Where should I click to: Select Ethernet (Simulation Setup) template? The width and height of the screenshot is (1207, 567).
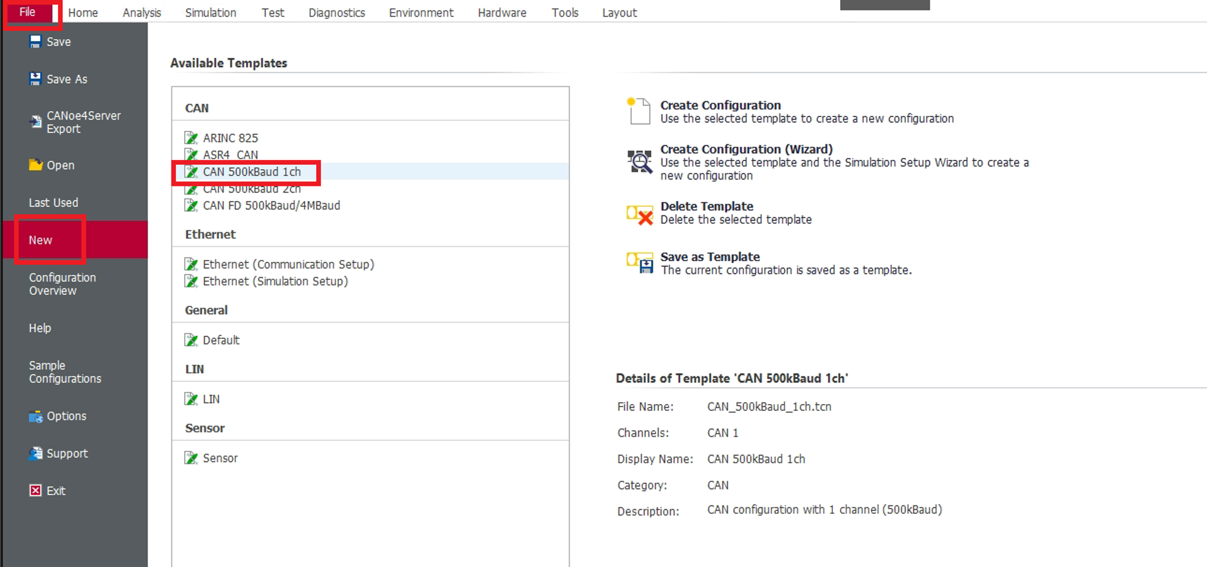pos(275,281)
